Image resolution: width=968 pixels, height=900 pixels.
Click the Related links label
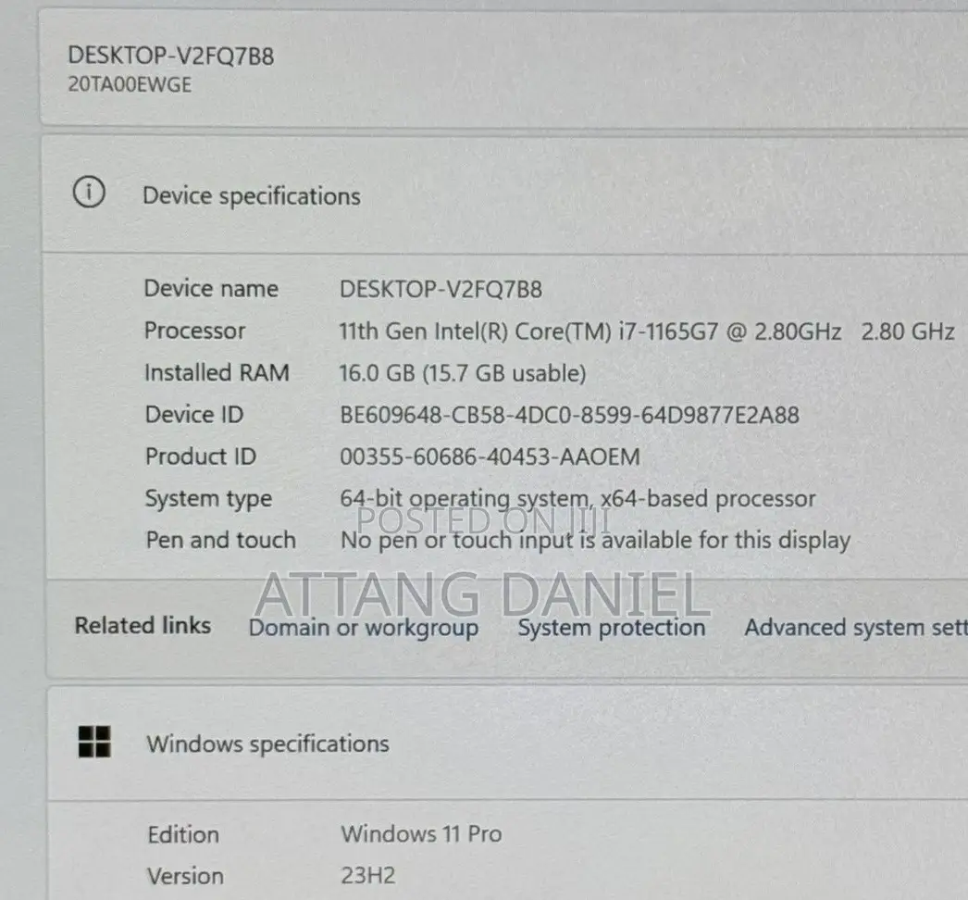pos(143,626)
